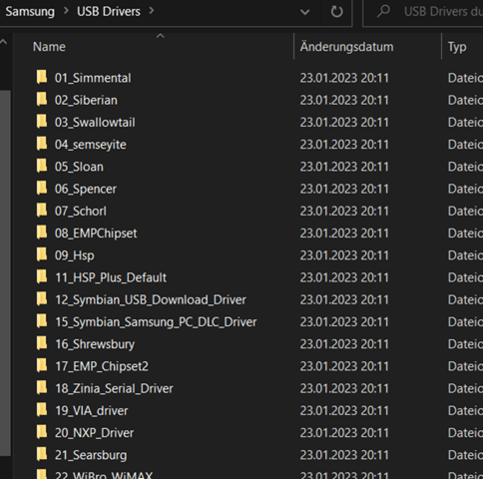This screenshot has height=479, width=483.
Task: Click the 16_Shrewsbury folder icon
Action: (42, 343)
